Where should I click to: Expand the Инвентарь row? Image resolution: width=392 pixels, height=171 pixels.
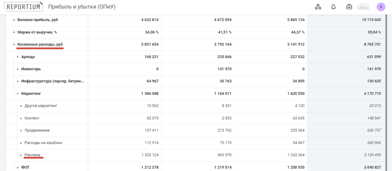coord(18,69)
